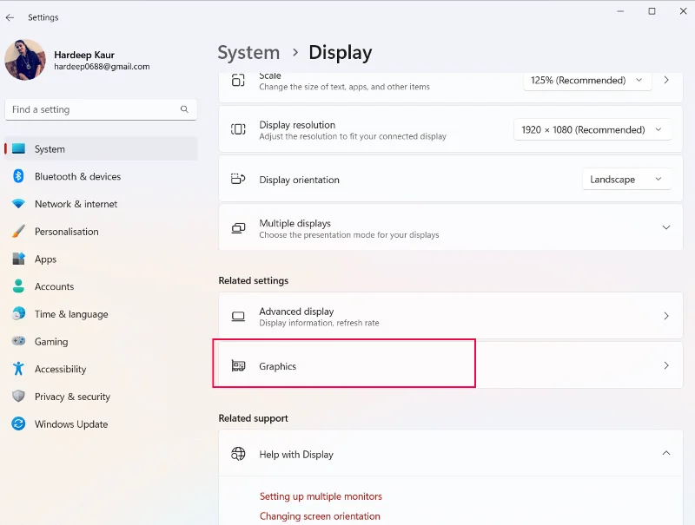Screen dimensions: 695x525
Task: Click the System monitor icon in sidebar
Action: (x=18, y=148)
